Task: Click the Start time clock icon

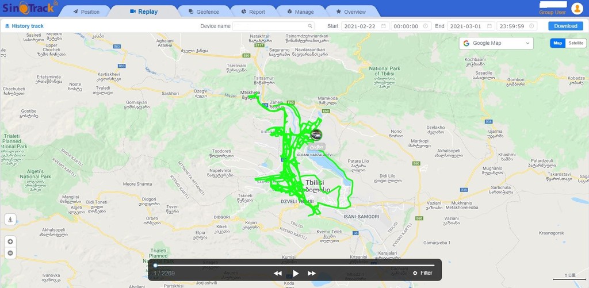Action: click(x=426, y=26)
